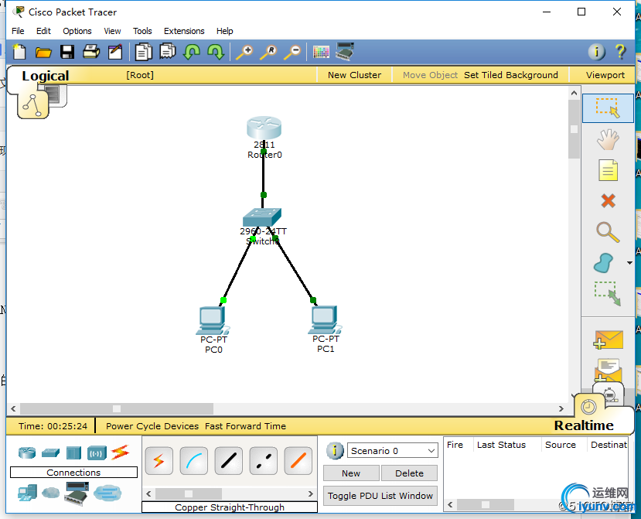The height and width of the screenshot is (519, 641).
Task: Open the Scenario 0 dropdown
Action: click(393, 451)
